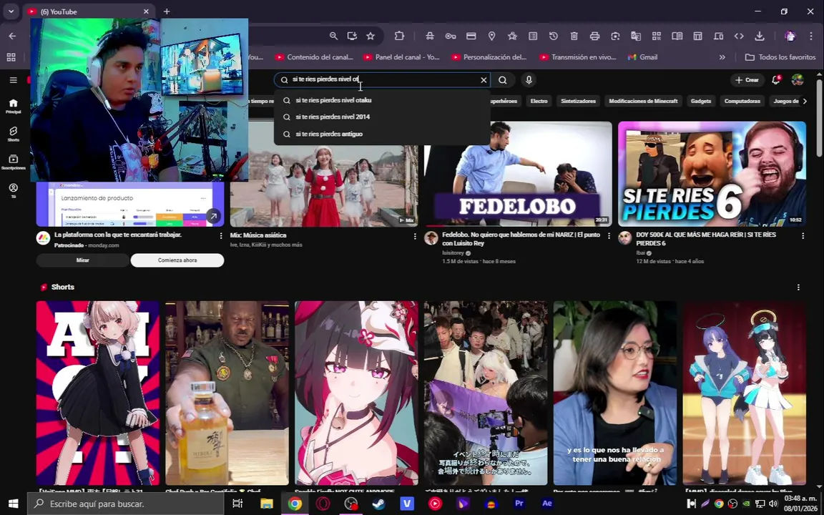824x515 pixels.
Task: Open Shorts from the left sidebar
Action: [x=13, y=134]
